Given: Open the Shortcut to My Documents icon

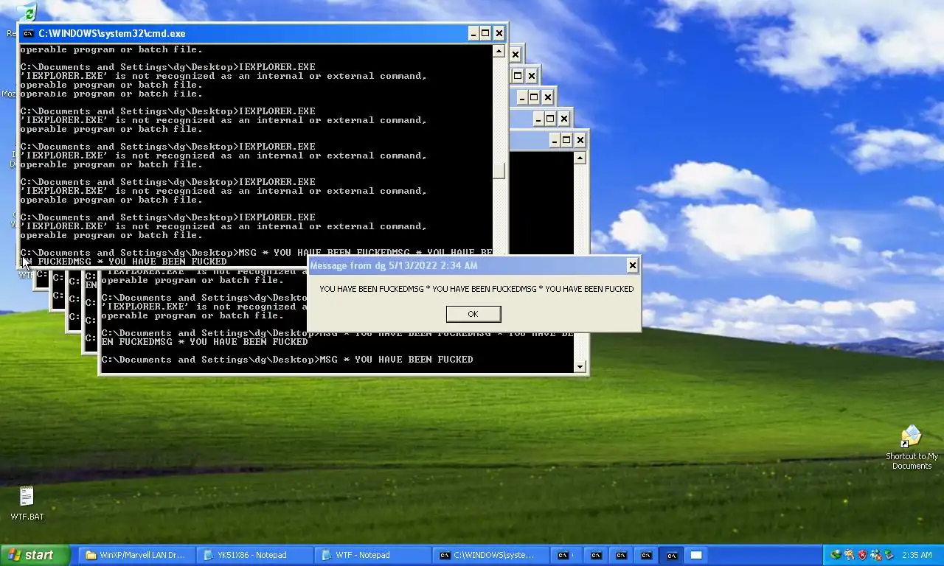Looking at the screenshot, I should [x=912, y=447].
